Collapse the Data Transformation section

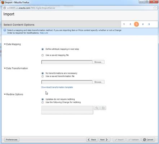(5, 68)
